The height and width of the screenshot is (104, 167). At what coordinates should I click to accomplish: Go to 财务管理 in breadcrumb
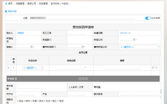[x=43, y=4]
